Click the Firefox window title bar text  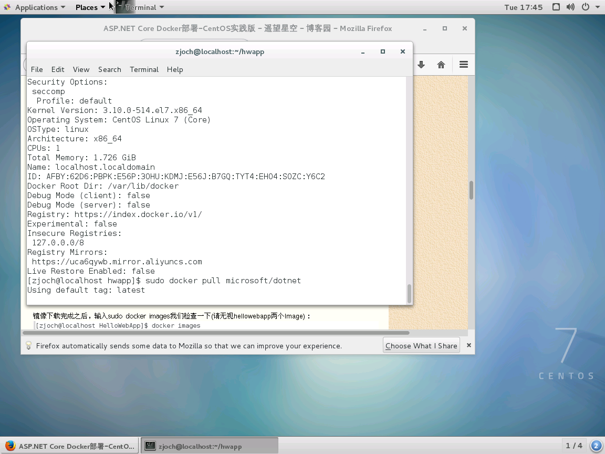[248, 28]
